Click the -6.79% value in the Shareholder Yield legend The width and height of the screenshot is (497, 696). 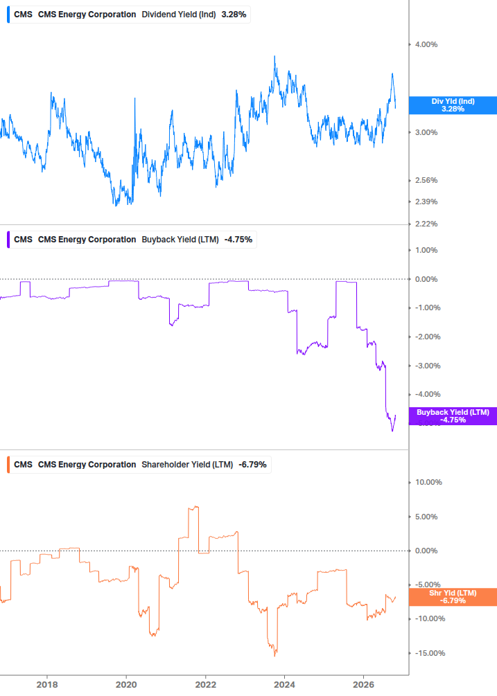(x=253, y=465)
